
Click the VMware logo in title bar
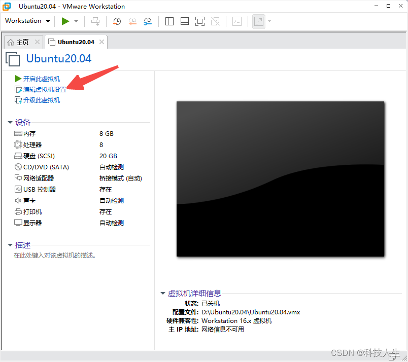click(x=7, y=7)
